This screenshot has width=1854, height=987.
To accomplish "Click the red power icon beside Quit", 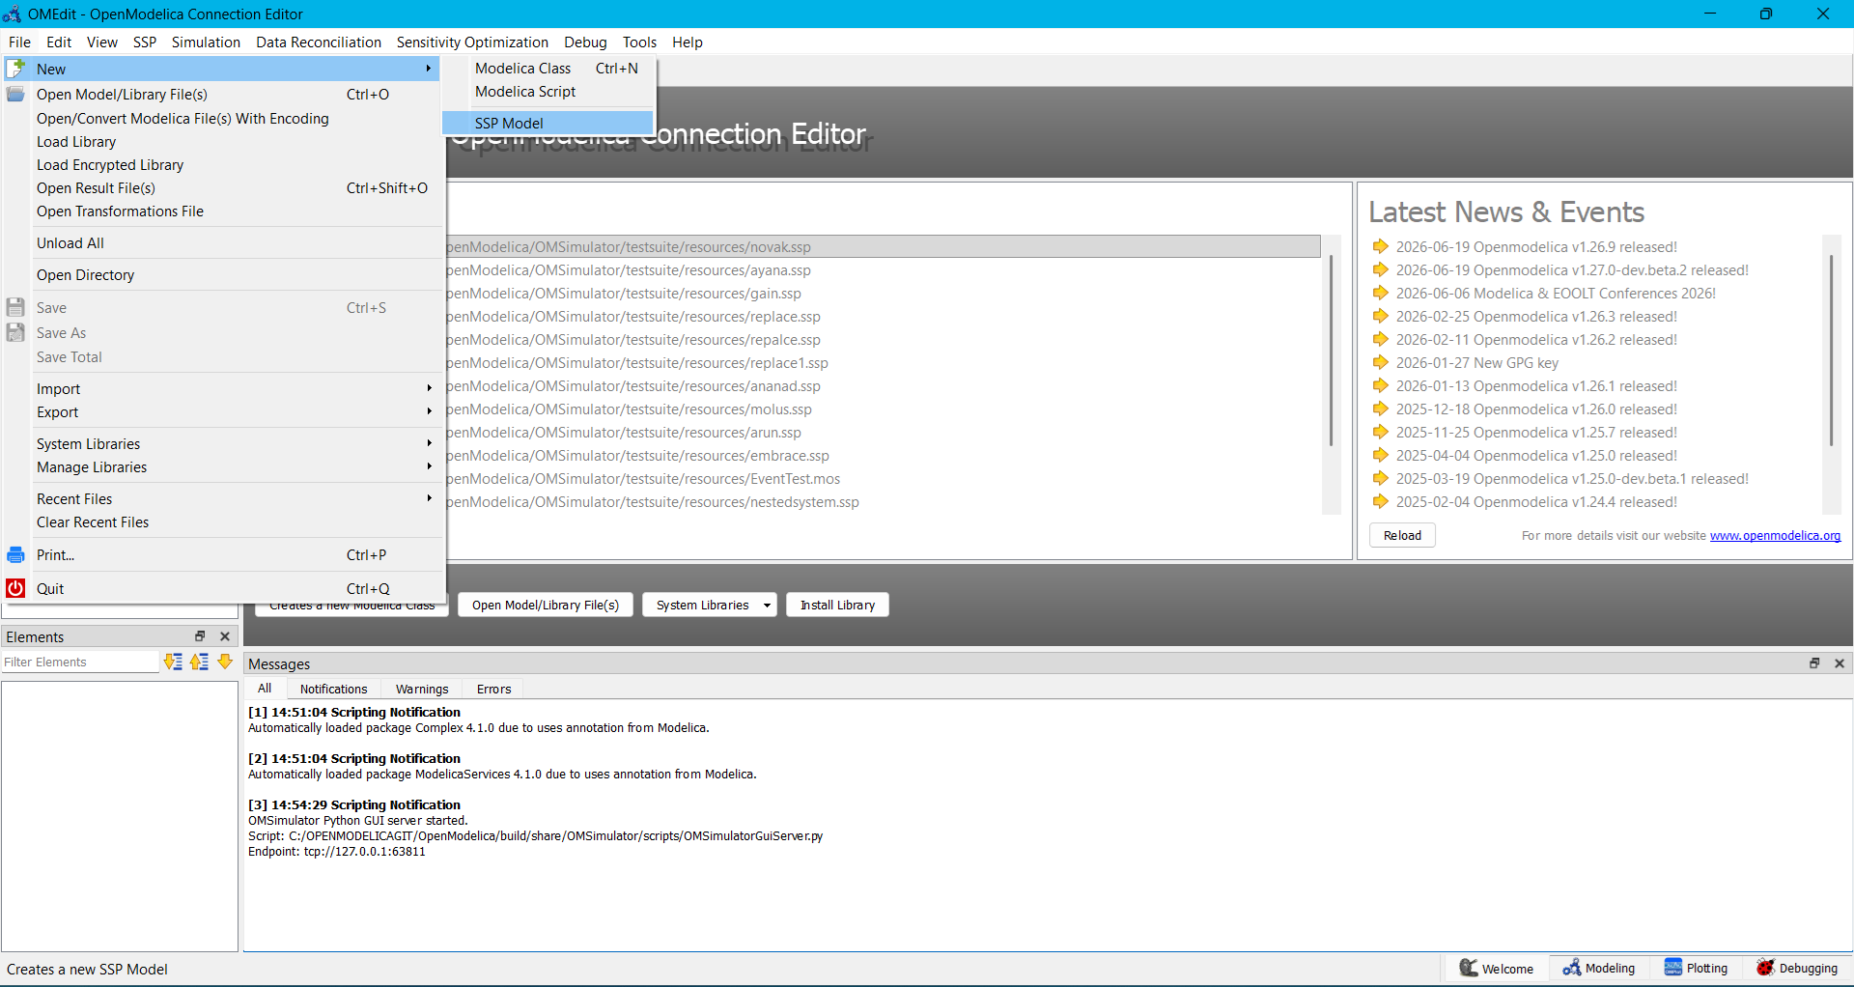I will tap(15, 588).
